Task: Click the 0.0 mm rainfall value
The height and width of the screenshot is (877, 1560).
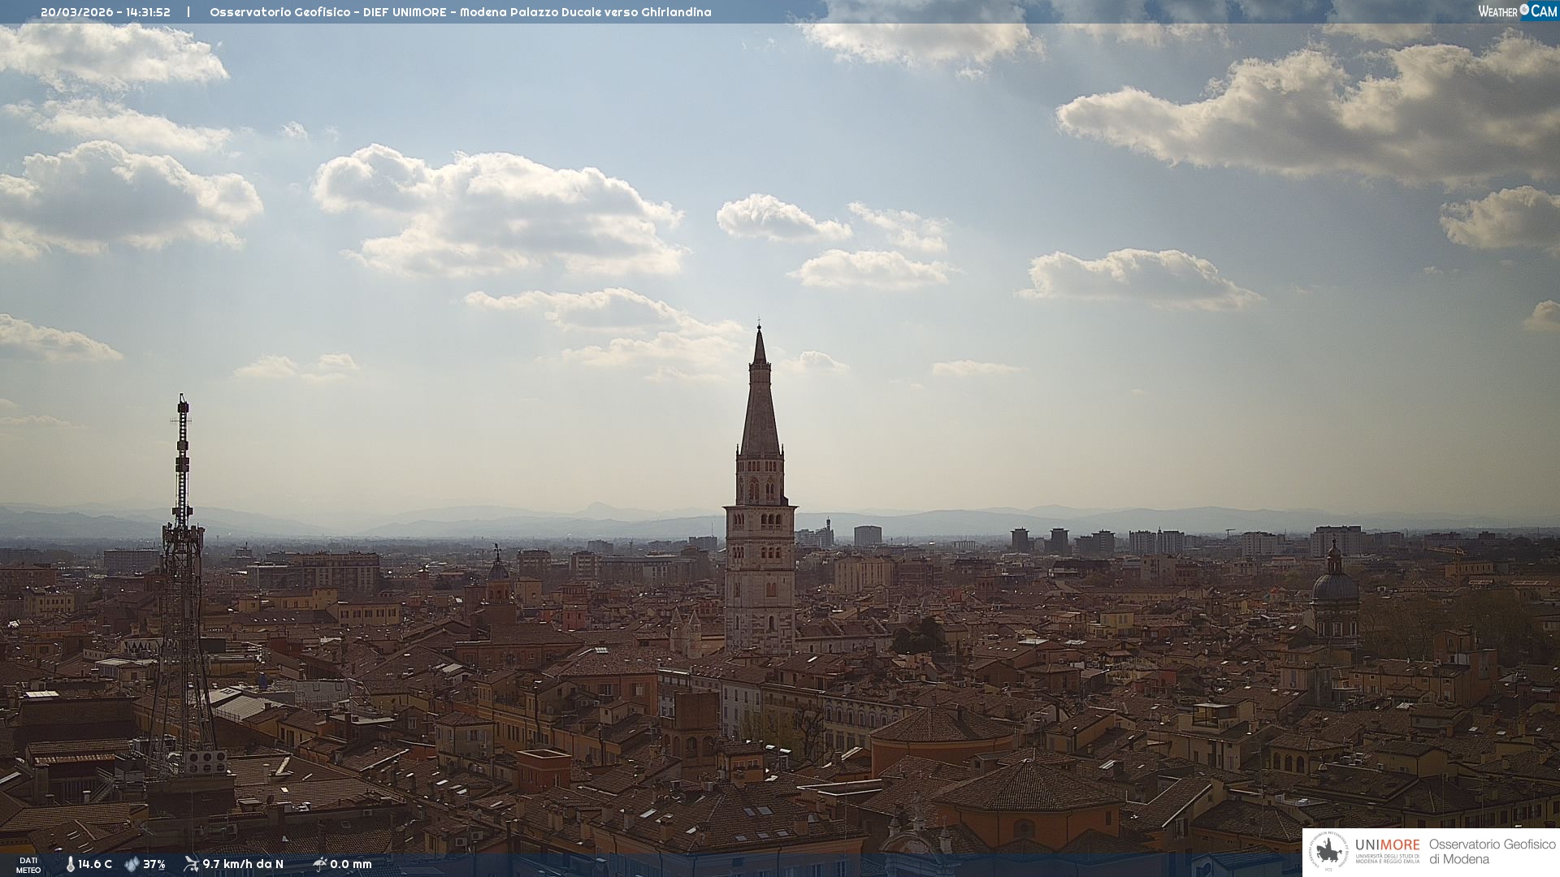Action: click(x=351, y=864)
